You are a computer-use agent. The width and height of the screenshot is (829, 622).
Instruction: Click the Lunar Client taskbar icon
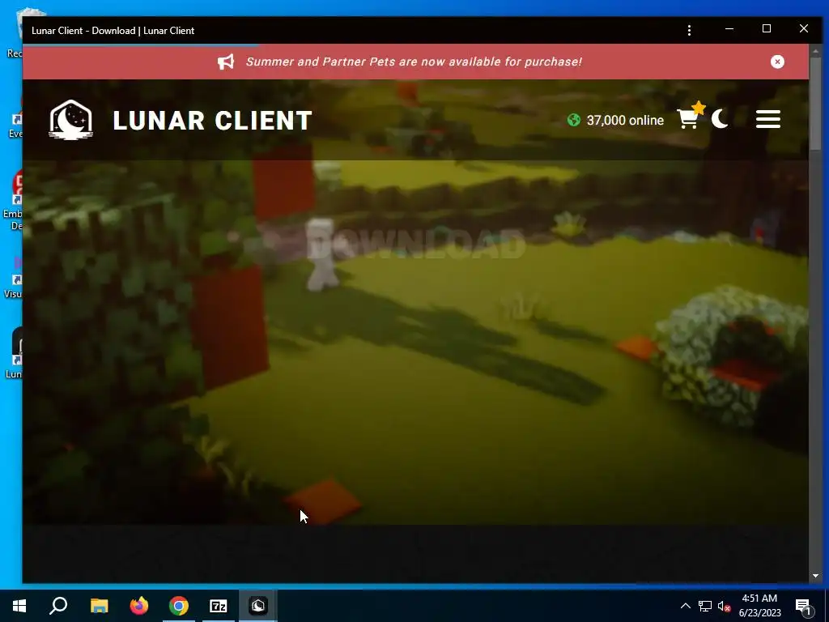coord(258,606)
